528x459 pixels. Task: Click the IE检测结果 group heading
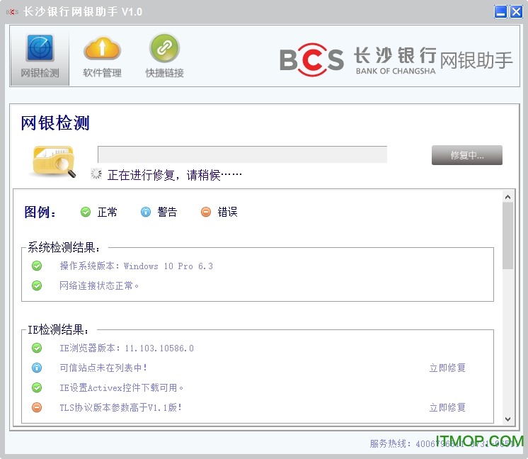(x=58, y=329)
